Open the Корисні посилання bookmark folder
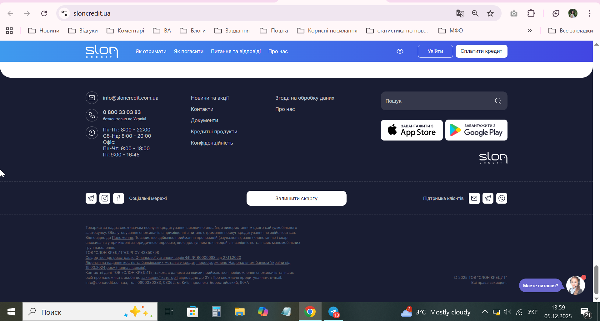600x321 pixels. click(x=327, y=31)
